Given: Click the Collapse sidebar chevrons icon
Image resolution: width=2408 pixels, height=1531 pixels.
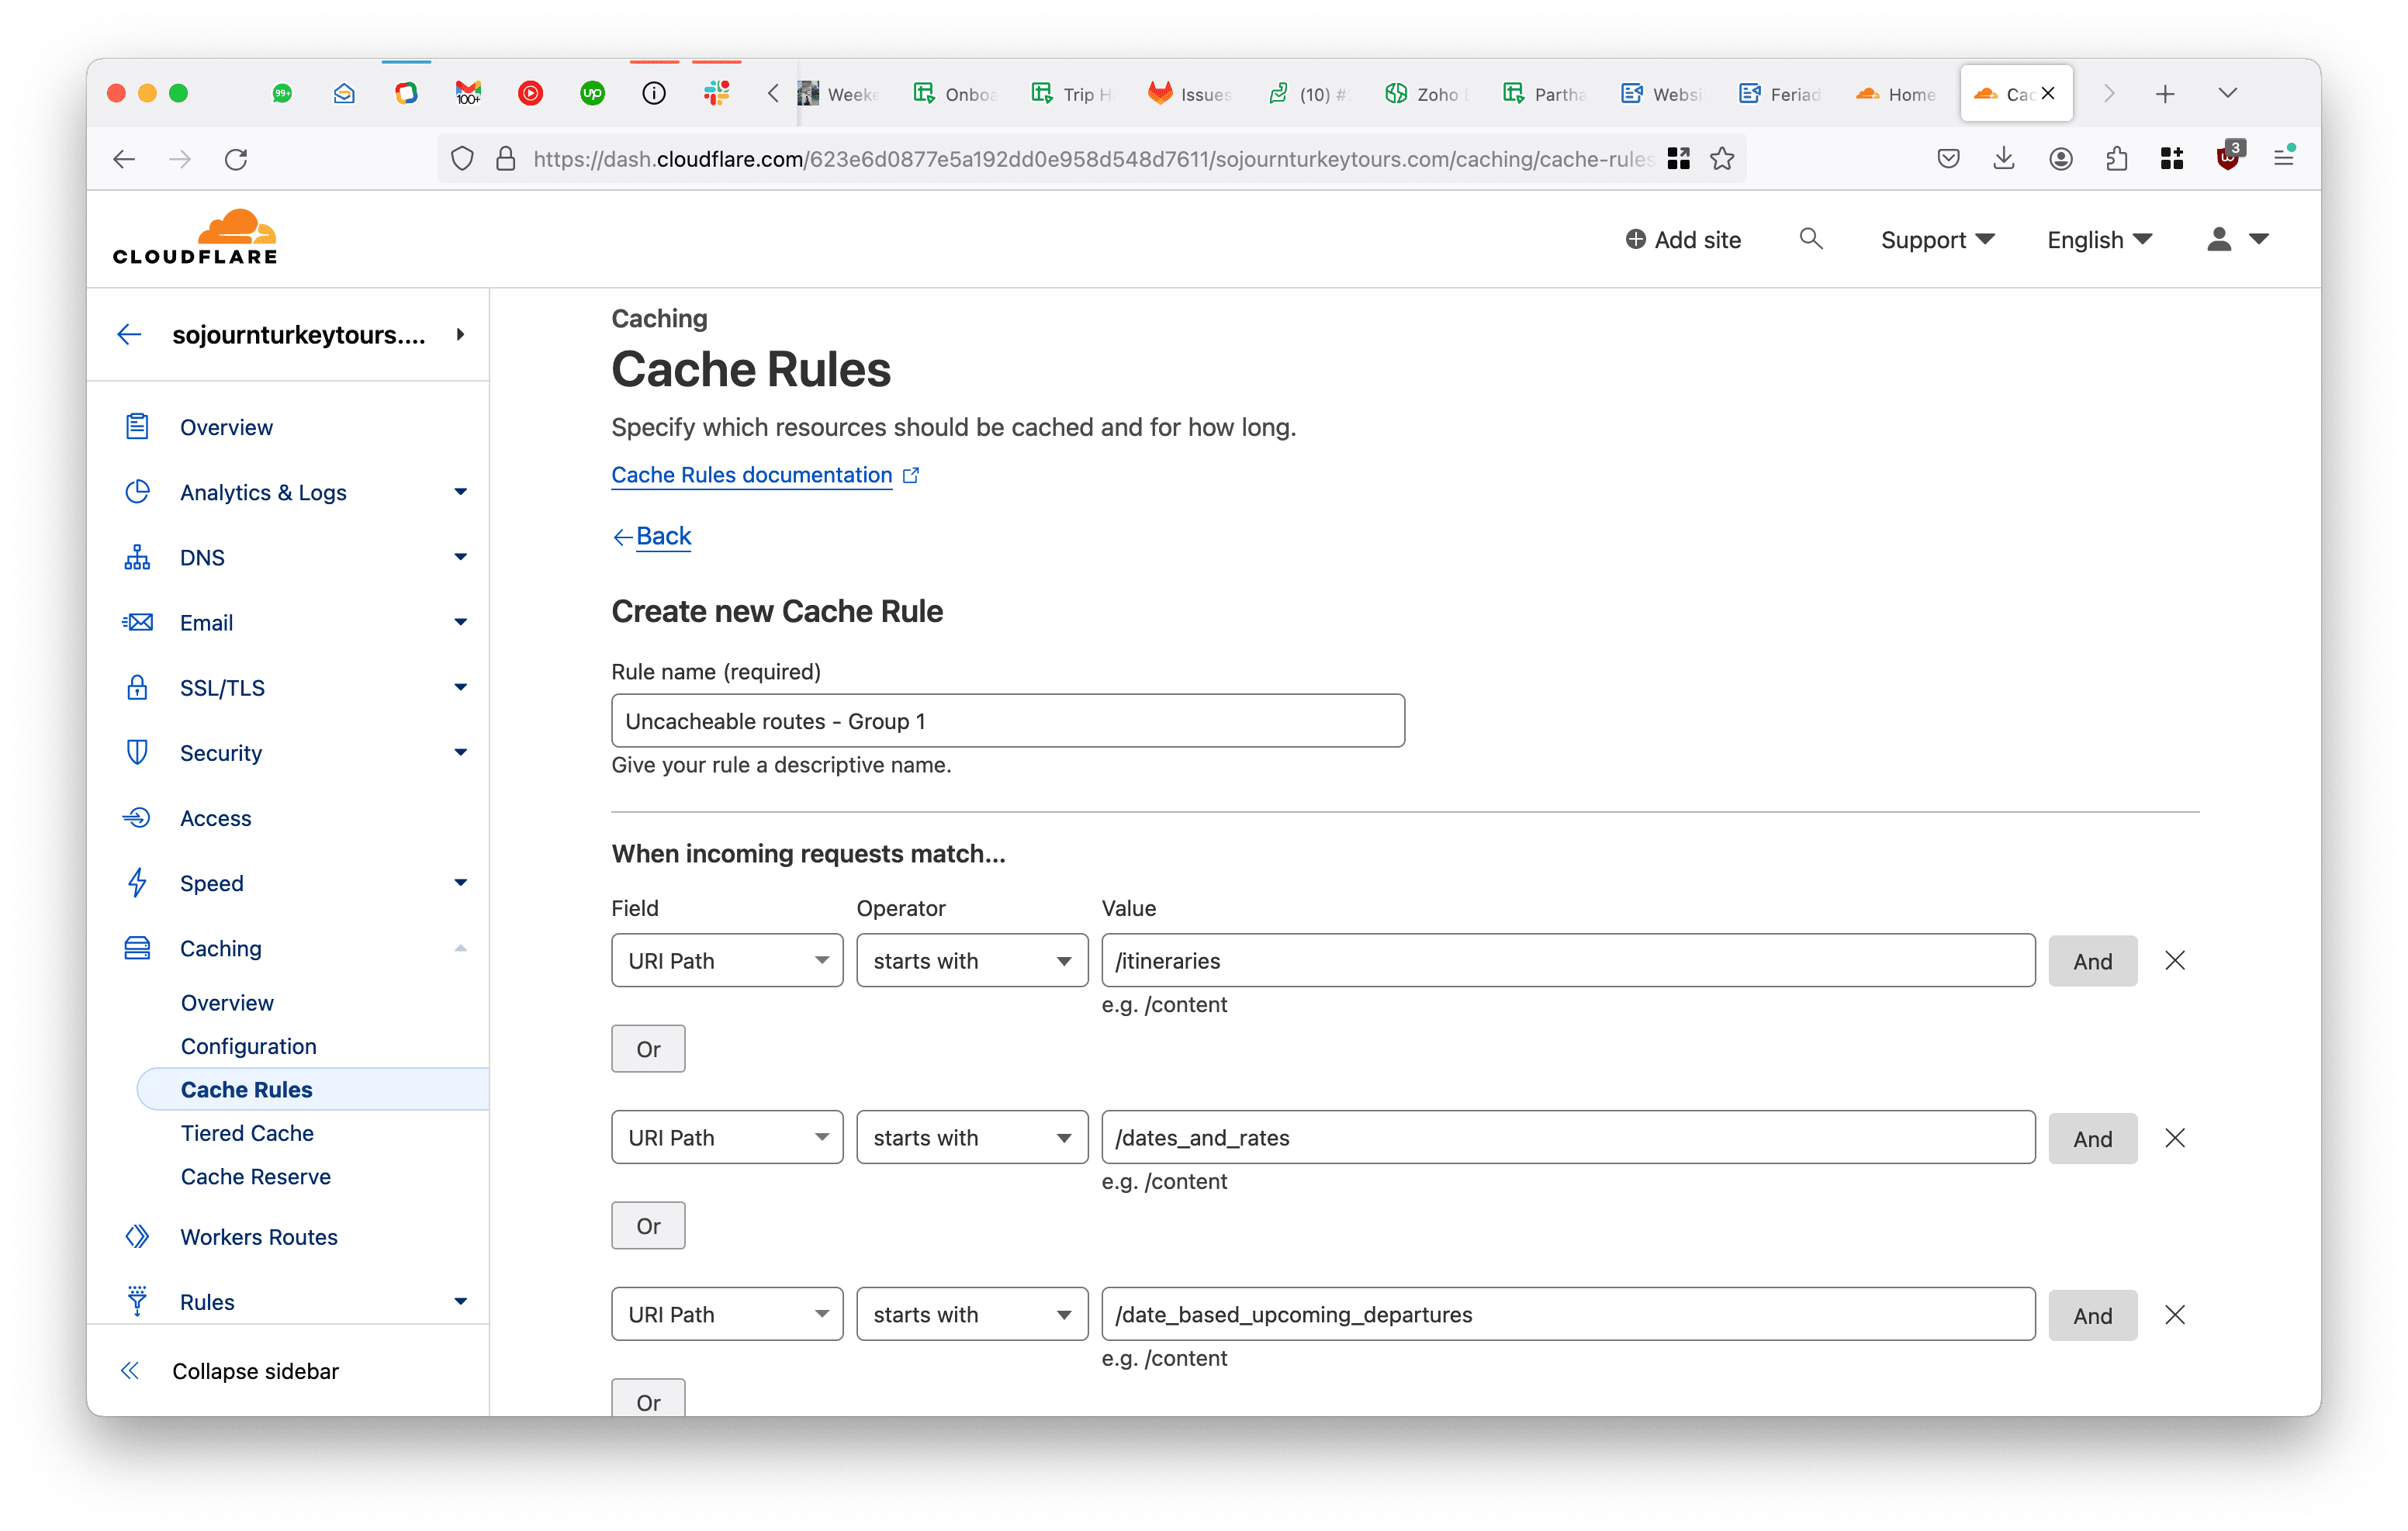Looking at the screenshot, I should click(x=130, y=1371).
